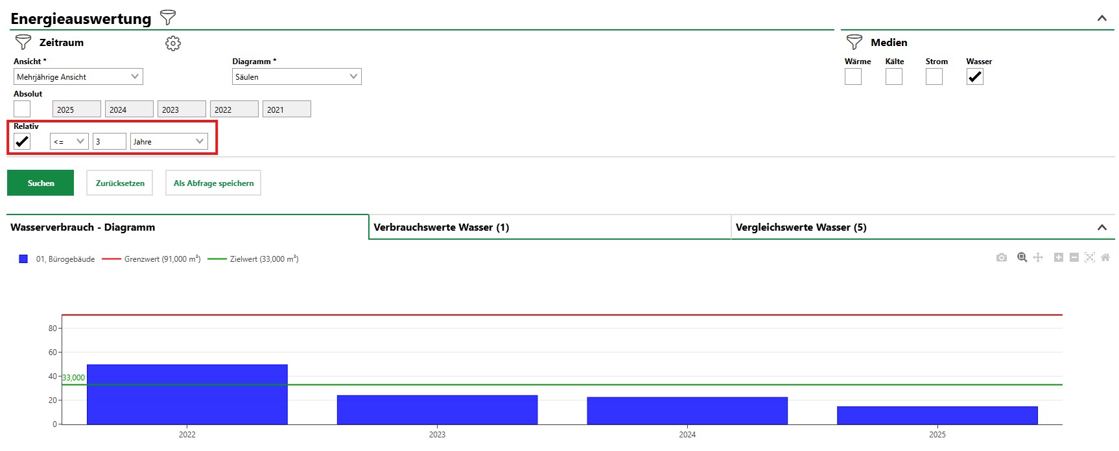Click the funnel icon next to Zeitraum
Screen dimensions: 1119x451
pos(23,42)
